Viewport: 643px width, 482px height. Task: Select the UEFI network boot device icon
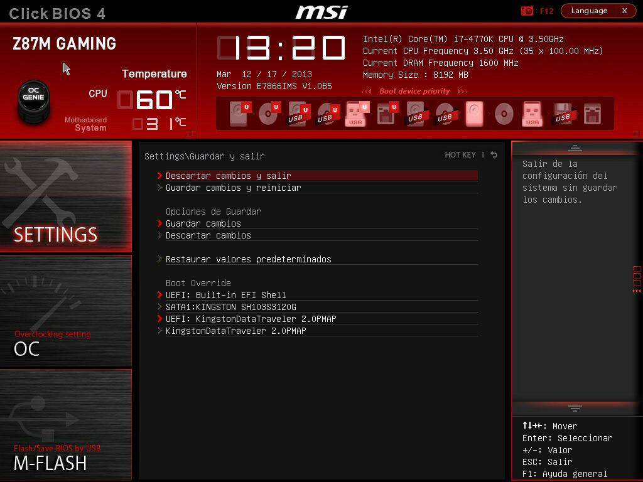387,114
